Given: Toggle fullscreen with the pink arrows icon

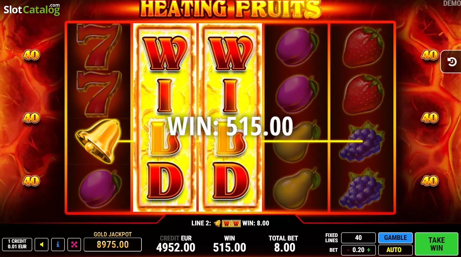Looking at the screenshot, I should pyautogui.click(x=74, y=245).
